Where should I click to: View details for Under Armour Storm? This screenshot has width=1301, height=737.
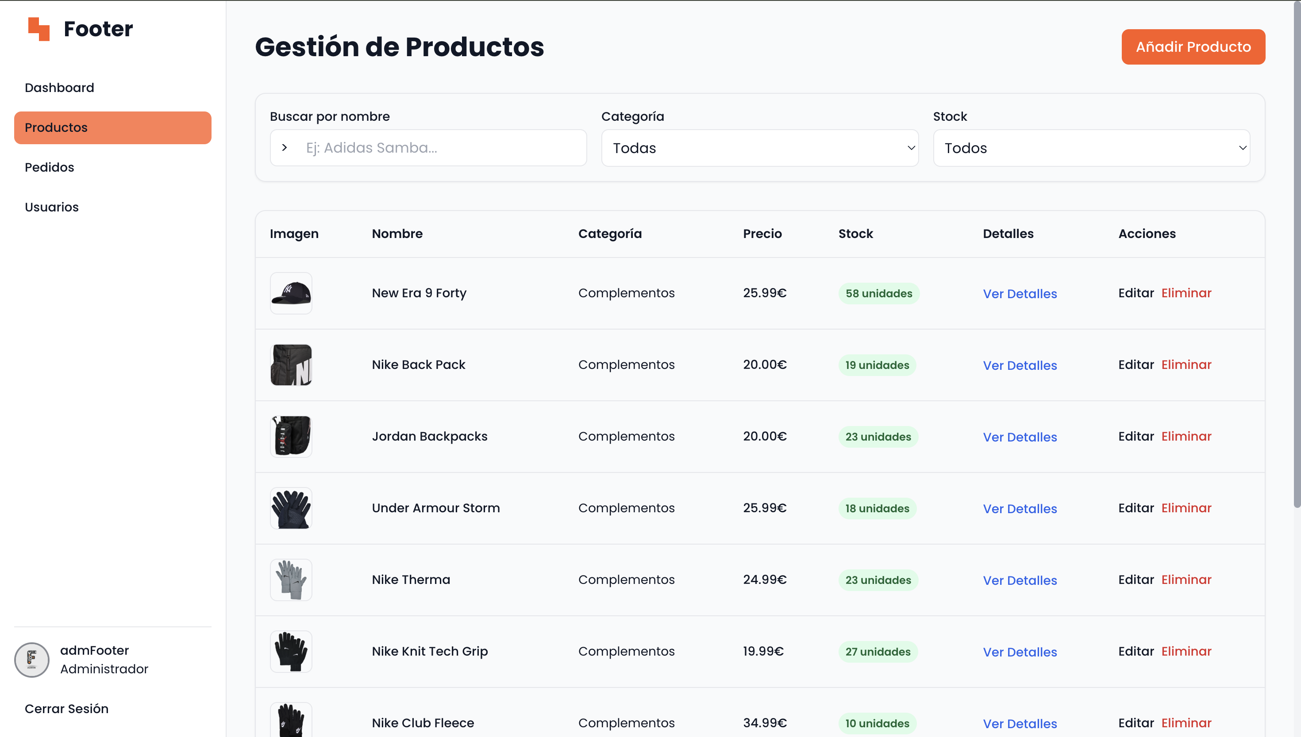pyautogui.click(x=1020, y=509)
